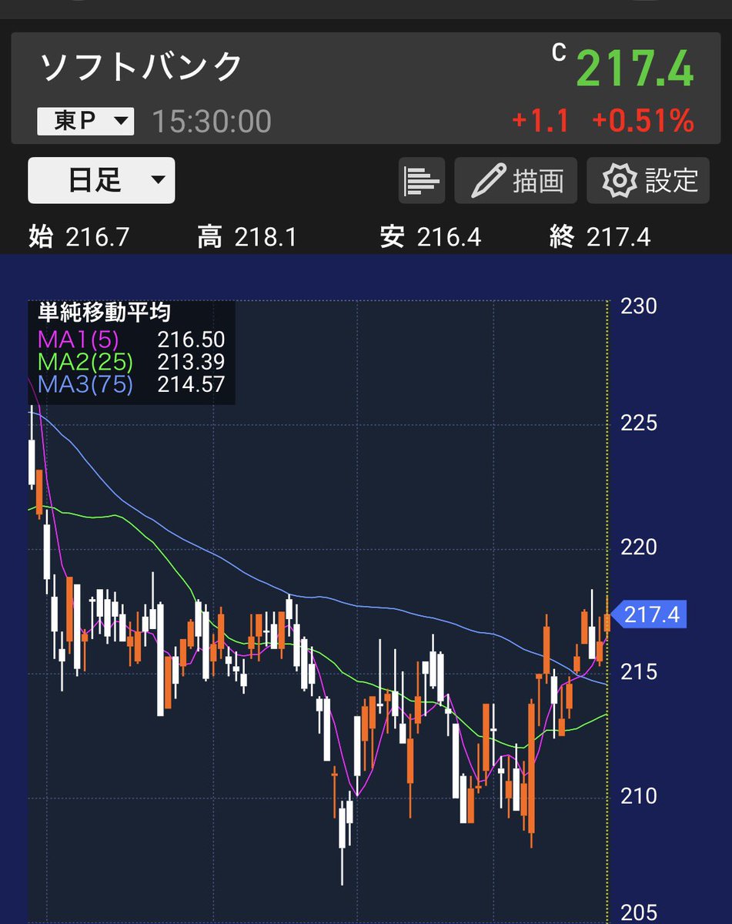Screen dimensions: 732x924
Task: Open the 東P market selector dropdown
Action: point(85,122)
